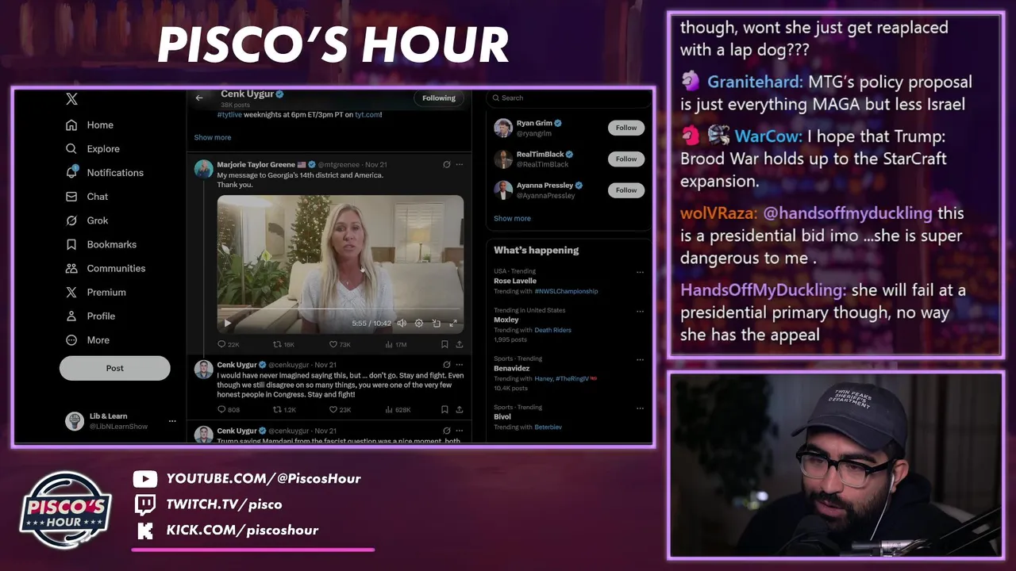Viewport: 1016px width, 571px height.
Task: Expand bio with Show more under Cenk Uygur
Action: (213, 137)
